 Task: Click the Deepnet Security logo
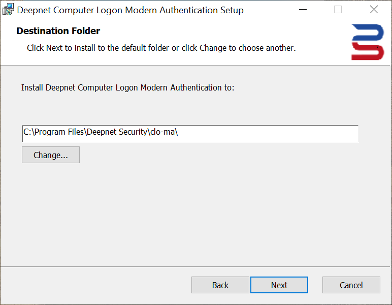(368, 42)
